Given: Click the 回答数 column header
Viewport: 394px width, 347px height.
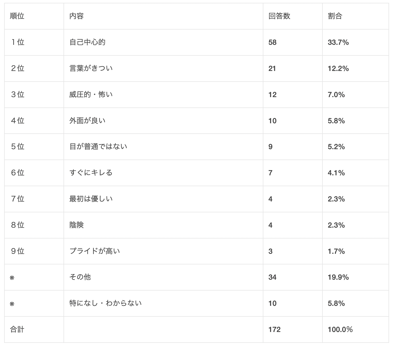Looking at the screenshot, I should pos(279,16).
